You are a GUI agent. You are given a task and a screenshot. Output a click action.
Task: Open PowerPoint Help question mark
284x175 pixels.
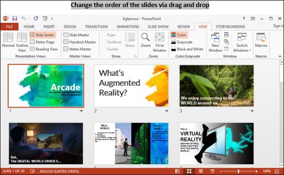point(244,18)
